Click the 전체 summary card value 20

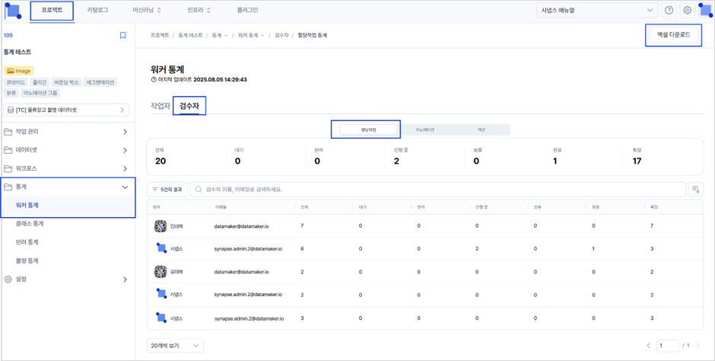pyautogui.click(x=160, y=161)
